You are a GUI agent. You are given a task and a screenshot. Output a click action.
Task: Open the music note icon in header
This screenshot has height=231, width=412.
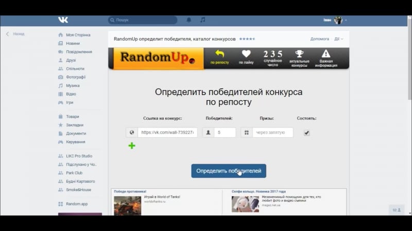pyautogui.click(x=202, y=20)
